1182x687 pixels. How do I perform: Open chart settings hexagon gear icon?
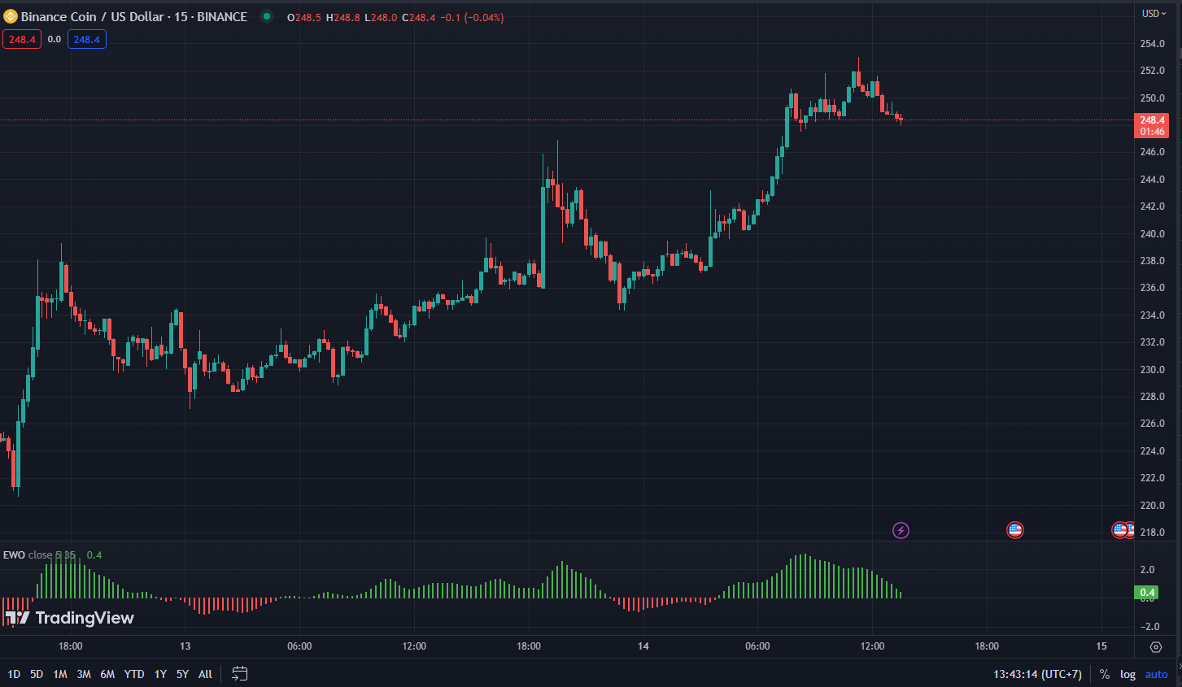coord(1156,647)
